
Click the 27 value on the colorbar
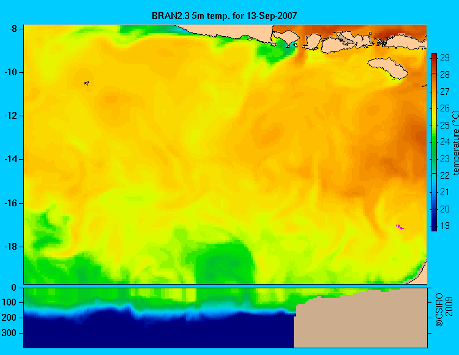(445, 92)
